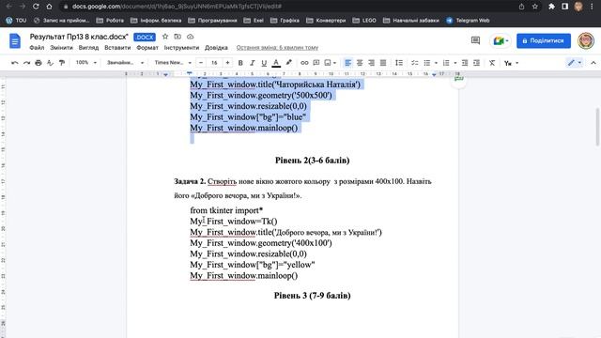Open the Файл menu
The width and height of the screenshot is (601, 338).
(37, 48)
